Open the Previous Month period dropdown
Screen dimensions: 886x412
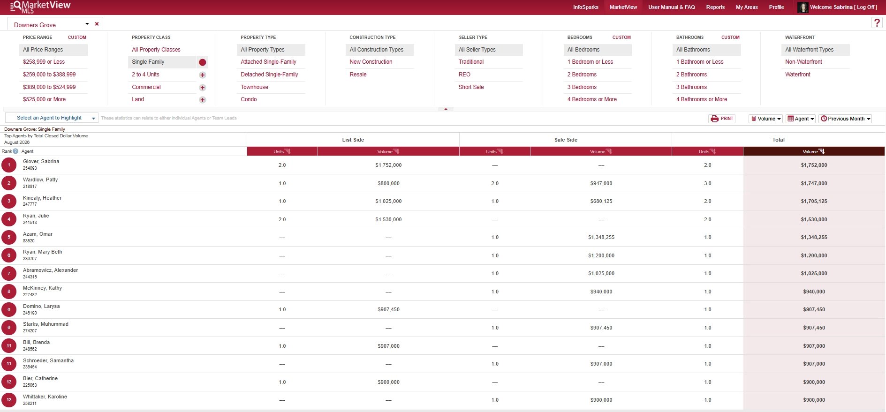[845, 119]
